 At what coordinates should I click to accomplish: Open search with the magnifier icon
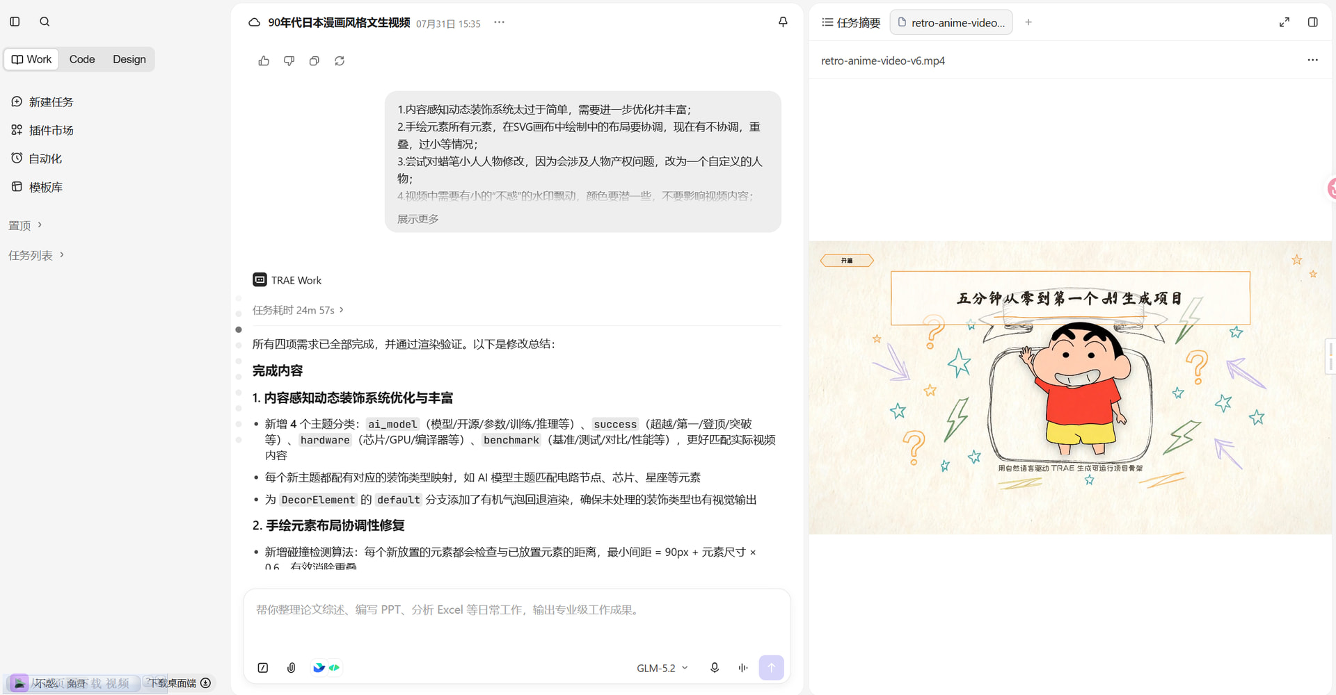click(x=45, y=22)
